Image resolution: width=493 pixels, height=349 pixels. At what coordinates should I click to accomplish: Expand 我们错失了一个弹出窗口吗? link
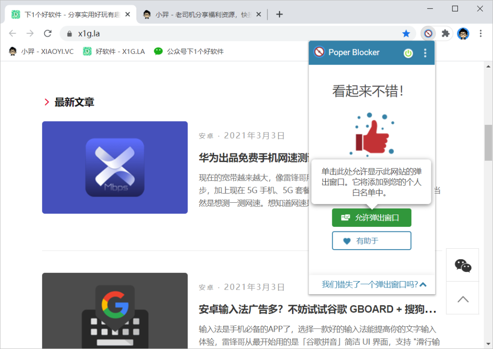point(374,284)
